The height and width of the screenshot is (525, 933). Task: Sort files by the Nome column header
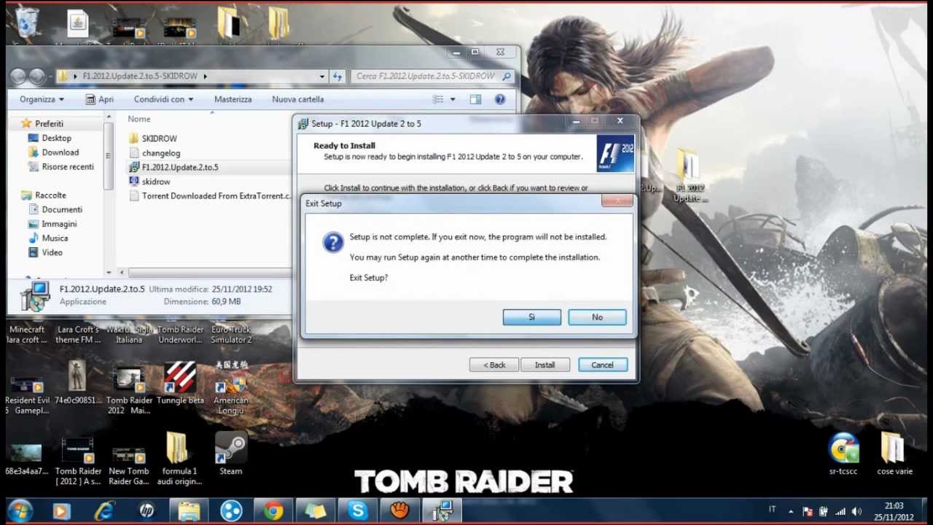[x=139, y=119]
